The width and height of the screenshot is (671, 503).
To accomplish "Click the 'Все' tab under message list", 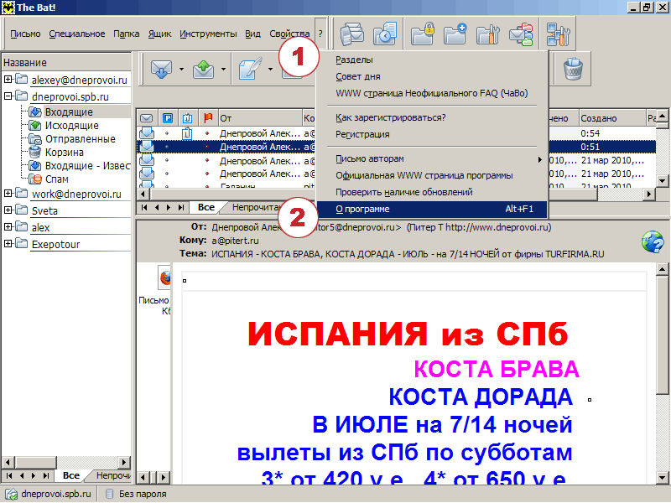I will point(205,206).
